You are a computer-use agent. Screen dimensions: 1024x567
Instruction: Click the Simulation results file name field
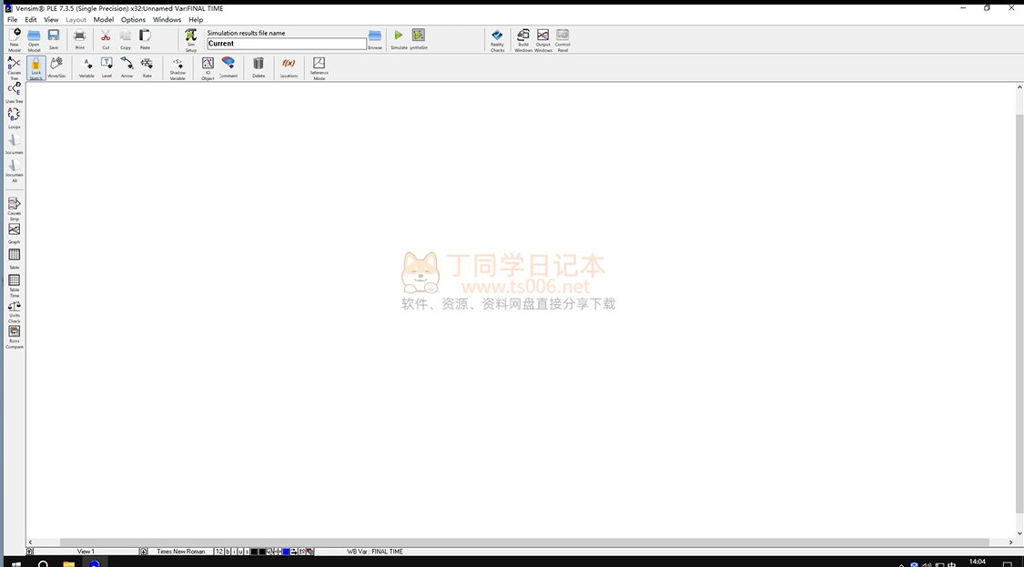287,44
